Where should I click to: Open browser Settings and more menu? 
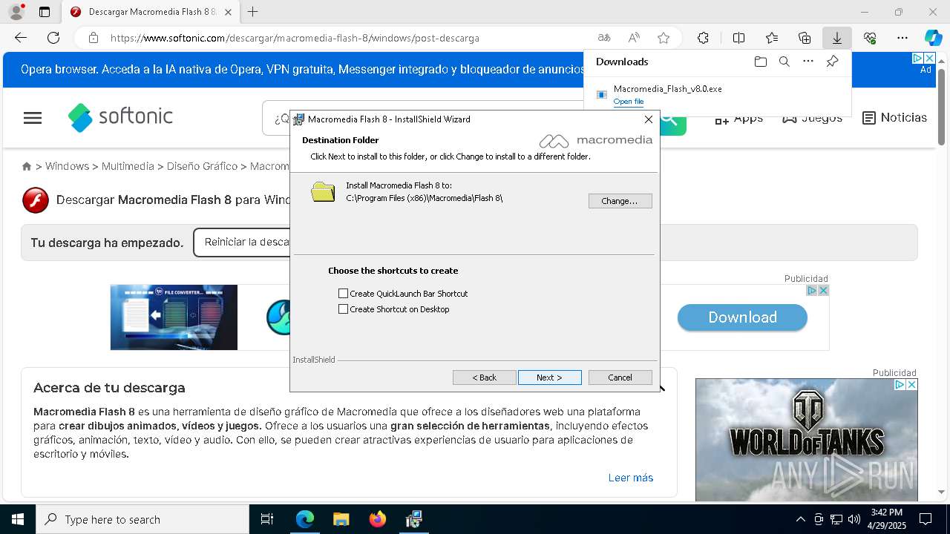(x=902, y=38)
